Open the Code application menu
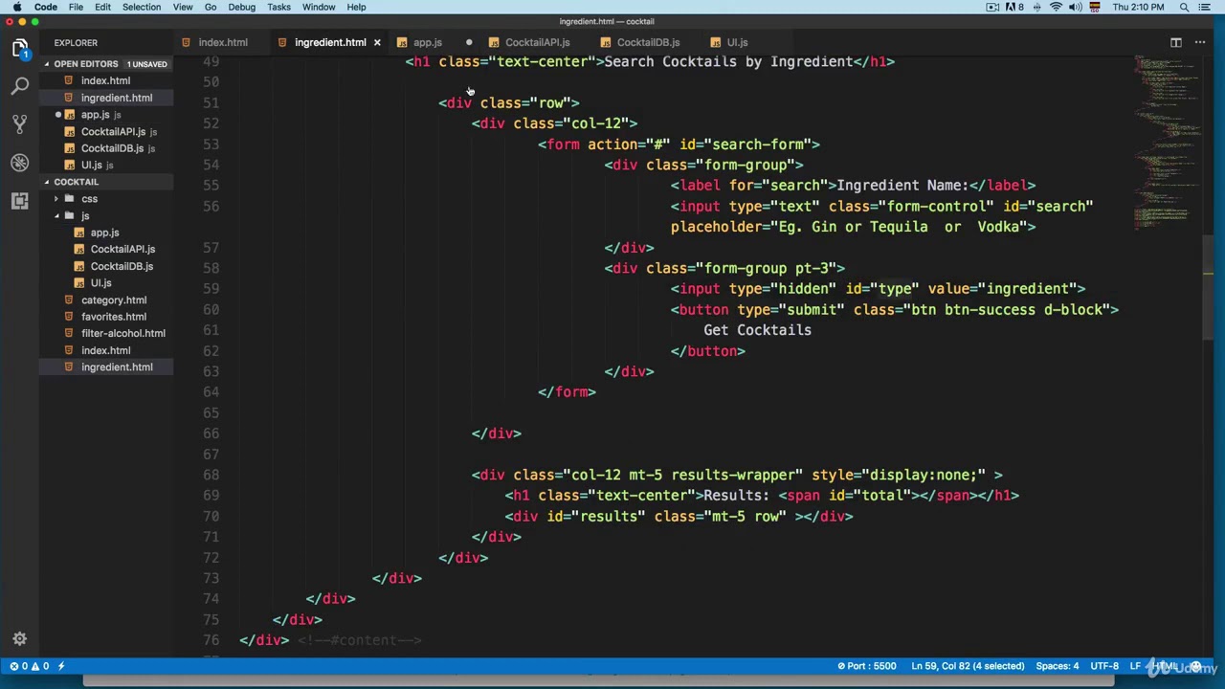Screen dimensions: 1225x689 [46, 7]
